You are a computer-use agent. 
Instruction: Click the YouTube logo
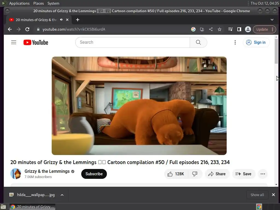pos(36,42)
